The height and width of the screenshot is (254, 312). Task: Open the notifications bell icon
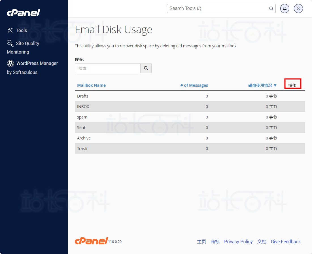[285, 9]
